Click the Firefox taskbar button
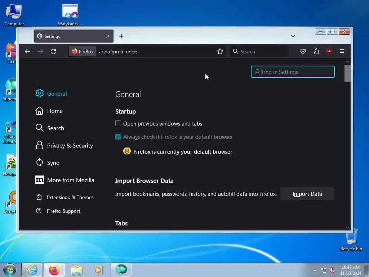 [54, 270]
